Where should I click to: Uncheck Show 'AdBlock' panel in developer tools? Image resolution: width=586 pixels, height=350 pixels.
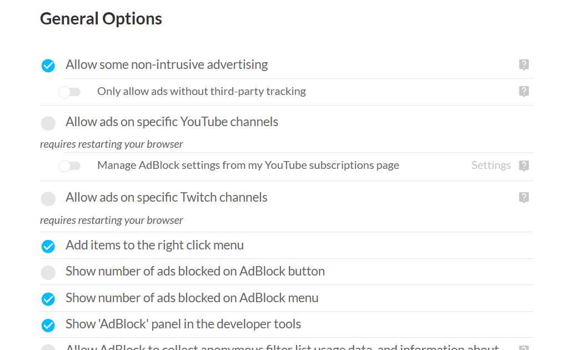pyautogui.click(x=48, y=325)
